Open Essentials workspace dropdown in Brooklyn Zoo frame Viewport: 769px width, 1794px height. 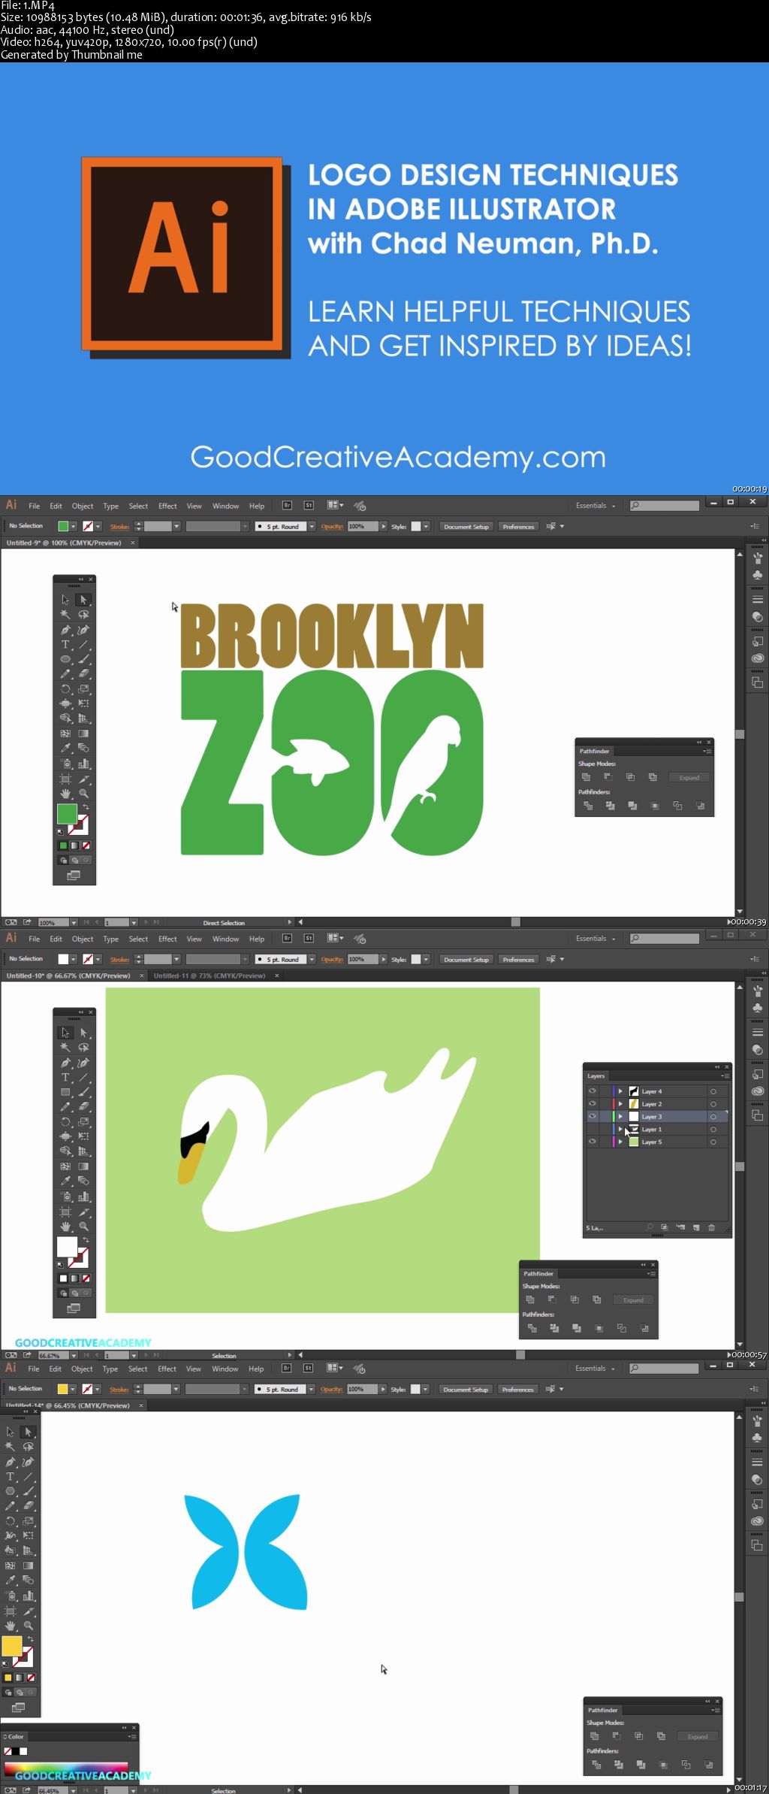[x=596, y=506]
